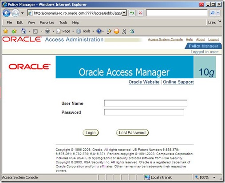Refresh the page with the green arrows icon
Viewport: 225px width, 183px height.
coord(132,13)
